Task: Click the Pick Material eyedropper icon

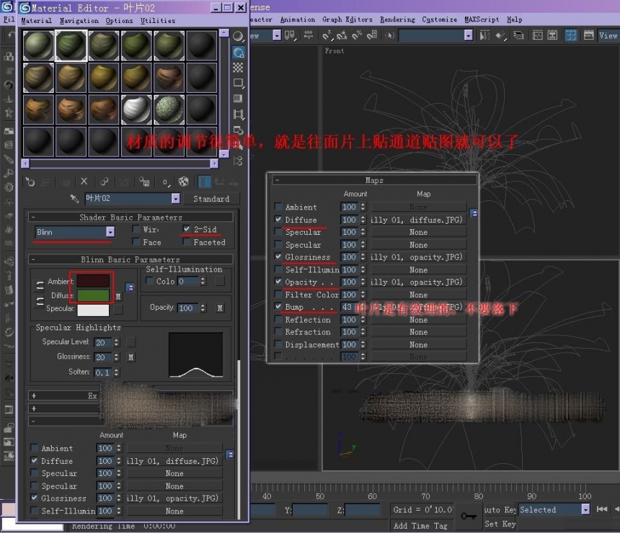Action: pyautogui.click(x=74, y=198)
